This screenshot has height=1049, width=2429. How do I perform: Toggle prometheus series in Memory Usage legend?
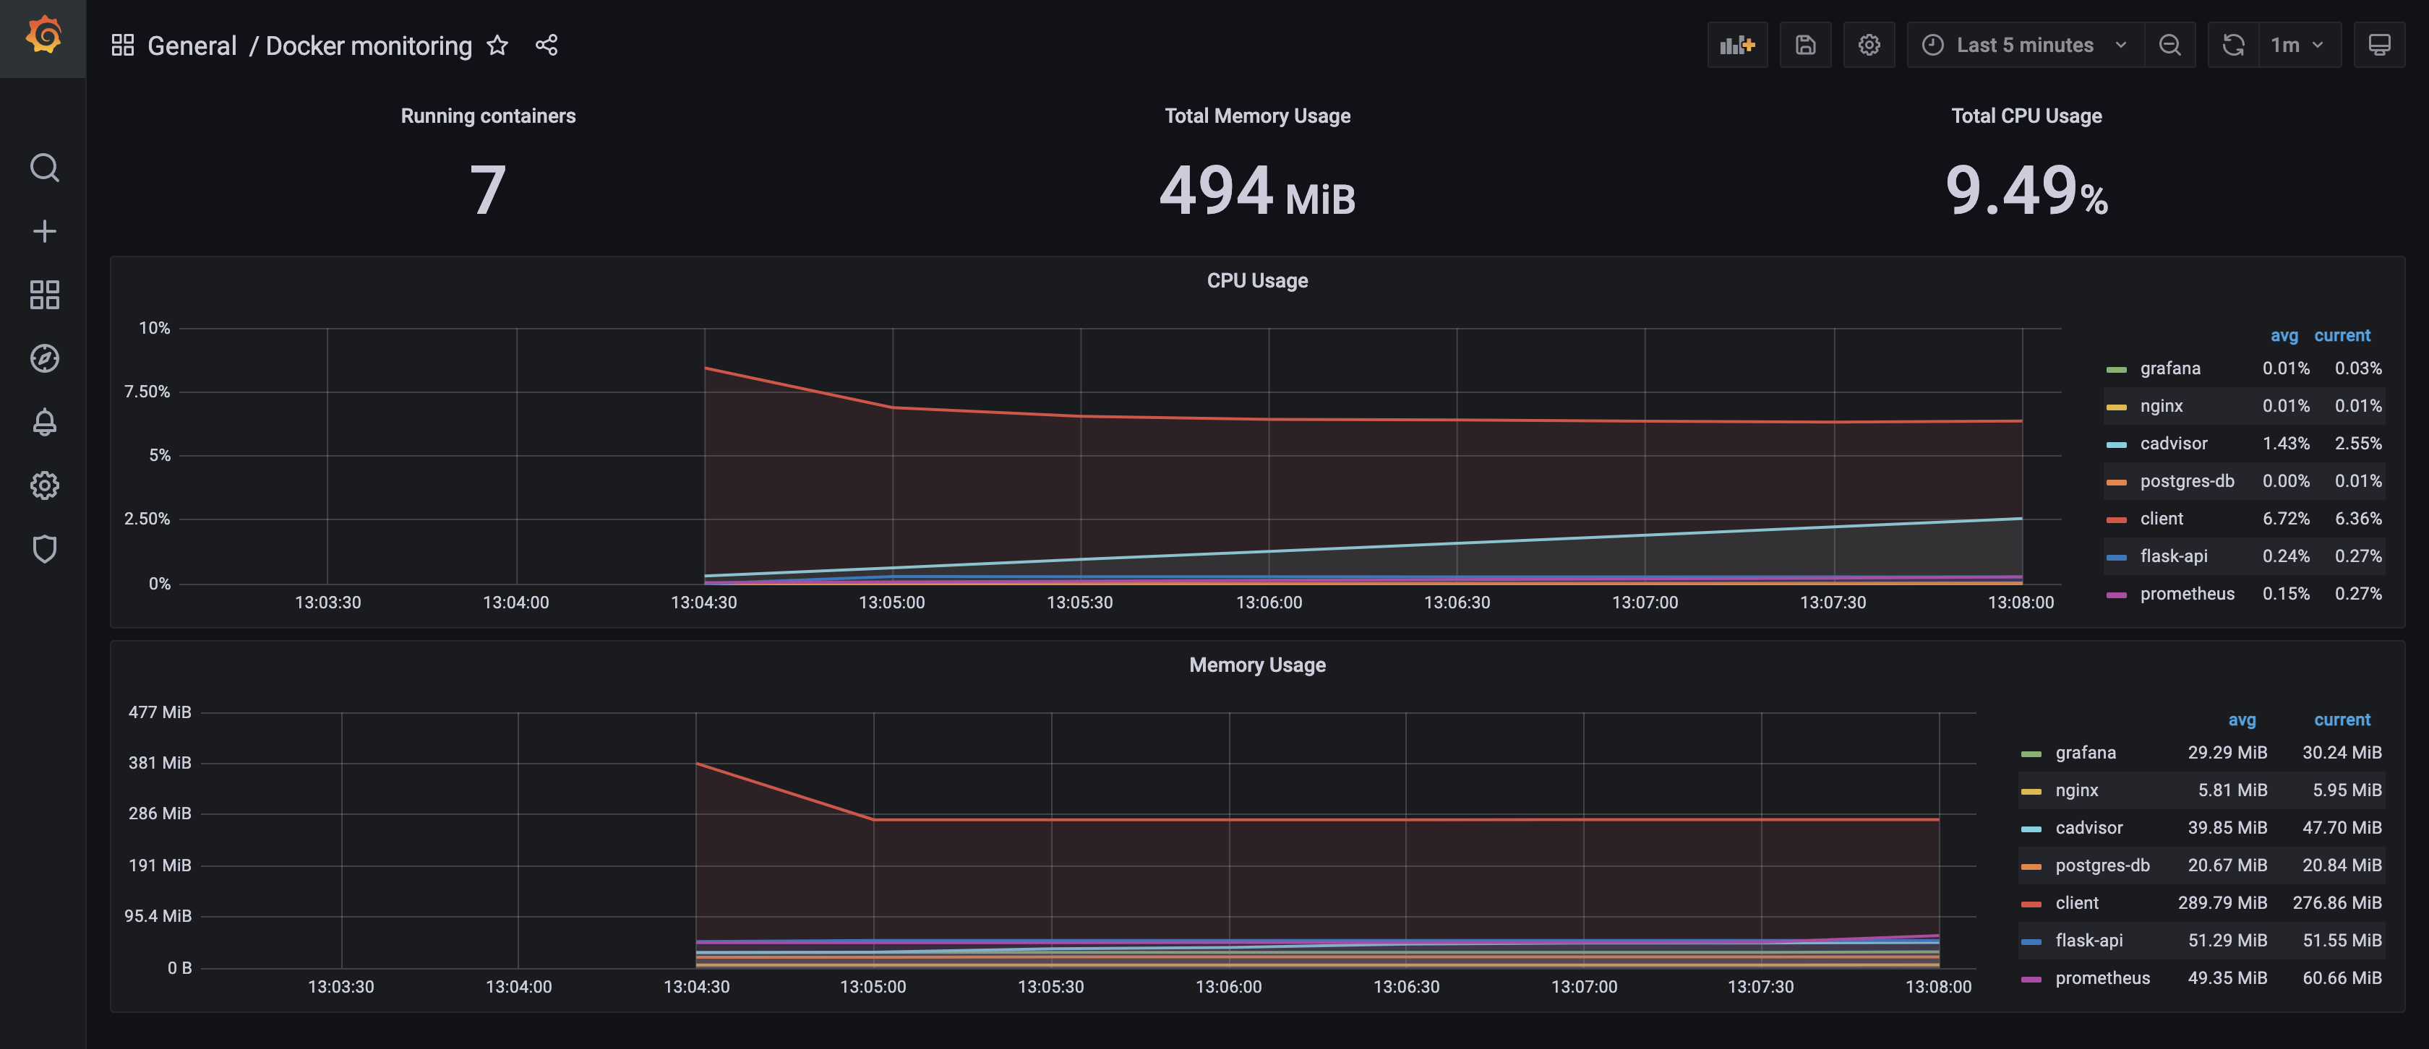coord(2102,978)
